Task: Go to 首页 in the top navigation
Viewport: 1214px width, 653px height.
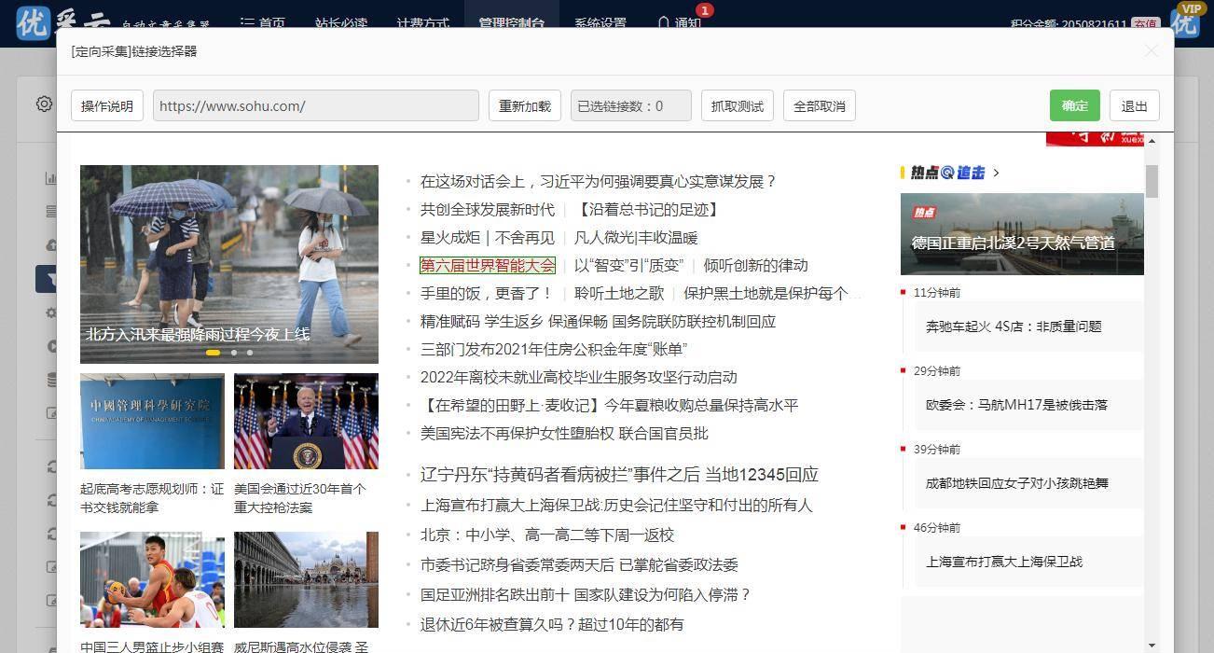Action: coord(262,23)
